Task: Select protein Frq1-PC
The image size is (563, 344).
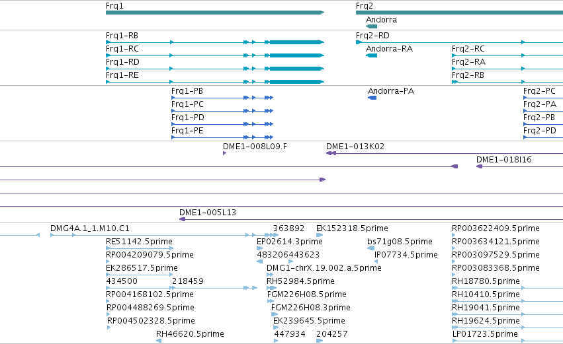Action: [x=187, y=104]
